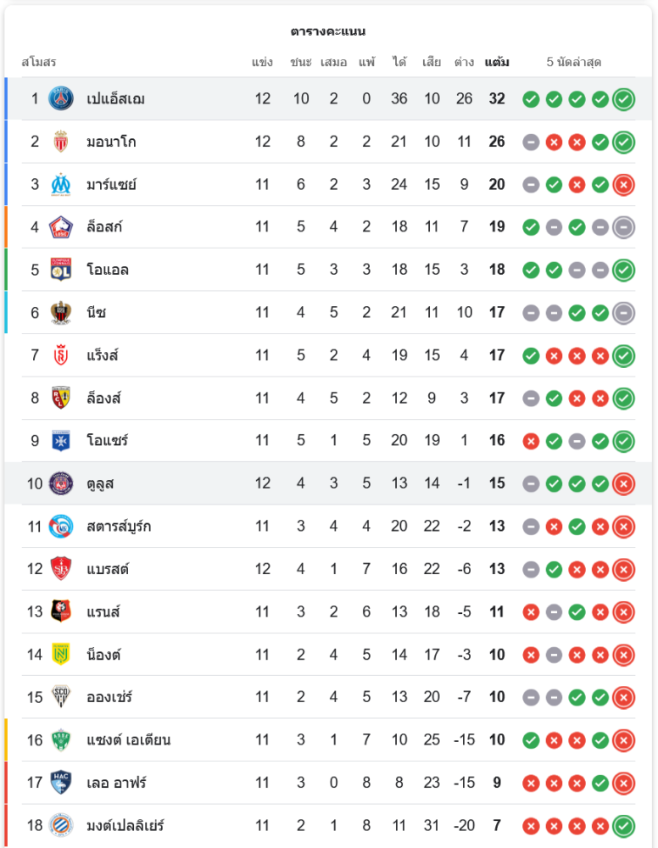Screen dimensions: 658x848
Task: Click the PSG club crest icon
Action: [61, 98]
